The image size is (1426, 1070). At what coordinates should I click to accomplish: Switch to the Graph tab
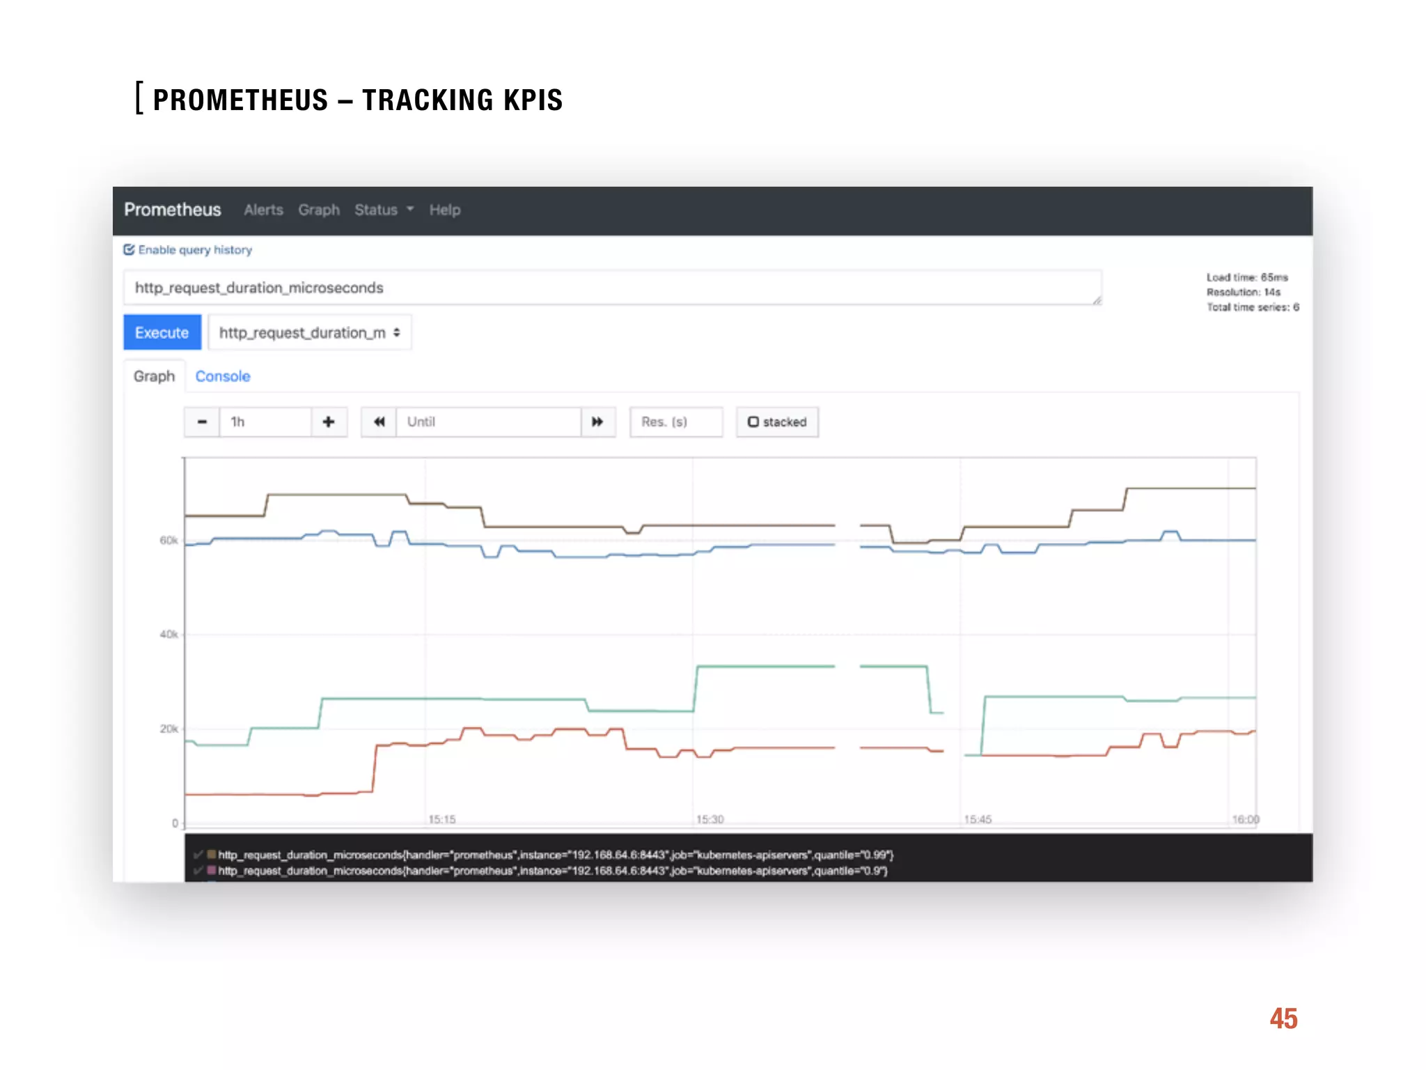pos(154,376)
